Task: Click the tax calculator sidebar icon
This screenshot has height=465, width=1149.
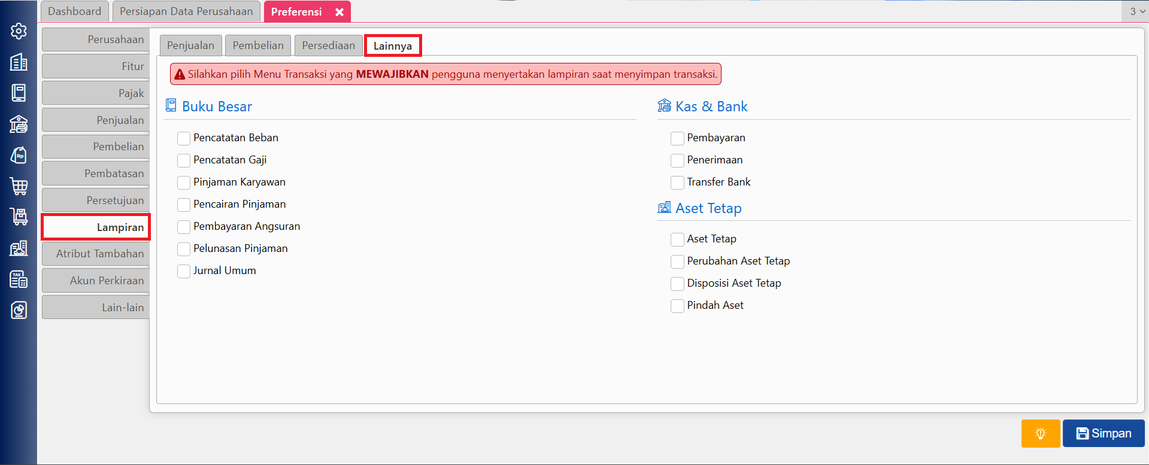Action: click(x=19, y=279)
